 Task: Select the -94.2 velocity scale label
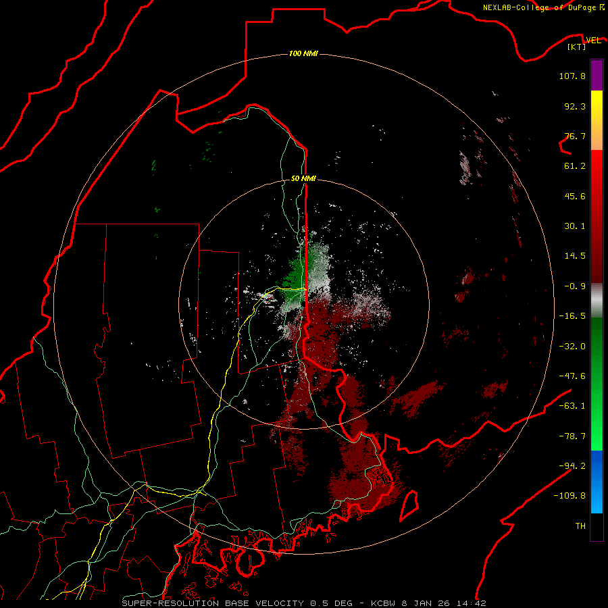(x=572, y=465)
